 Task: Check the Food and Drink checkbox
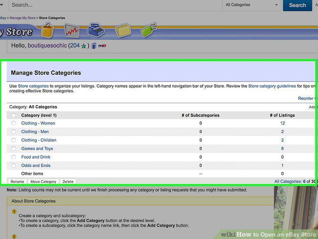(14, 157)
